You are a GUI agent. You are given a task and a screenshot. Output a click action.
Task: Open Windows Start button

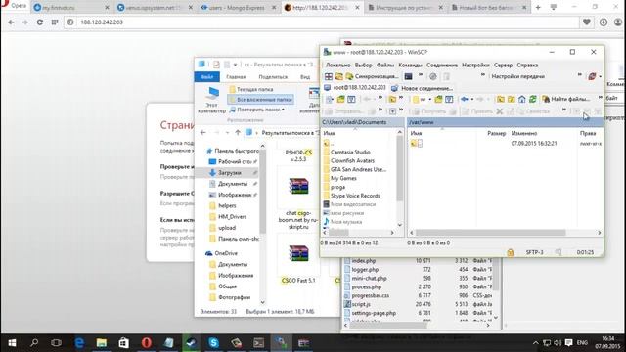point(12,343)
